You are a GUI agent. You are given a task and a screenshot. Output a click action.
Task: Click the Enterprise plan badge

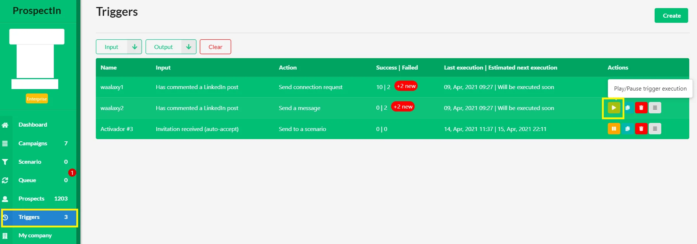(37, 99)
